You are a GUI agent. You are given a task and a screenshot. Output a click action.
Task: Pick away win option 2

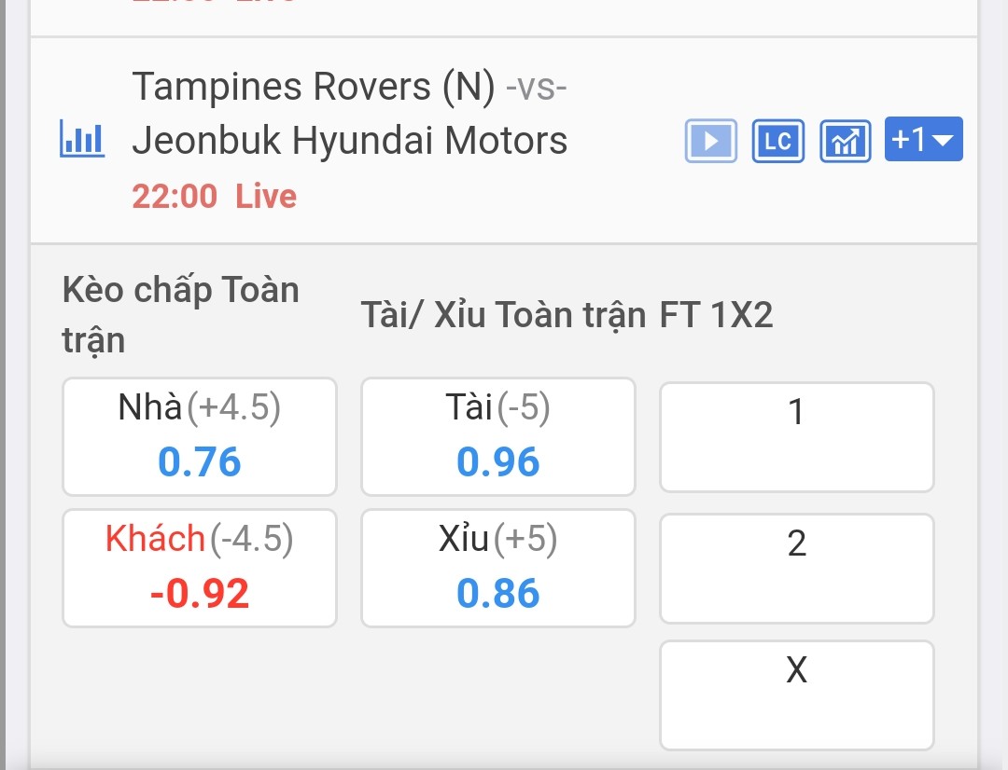coord(796,567)
